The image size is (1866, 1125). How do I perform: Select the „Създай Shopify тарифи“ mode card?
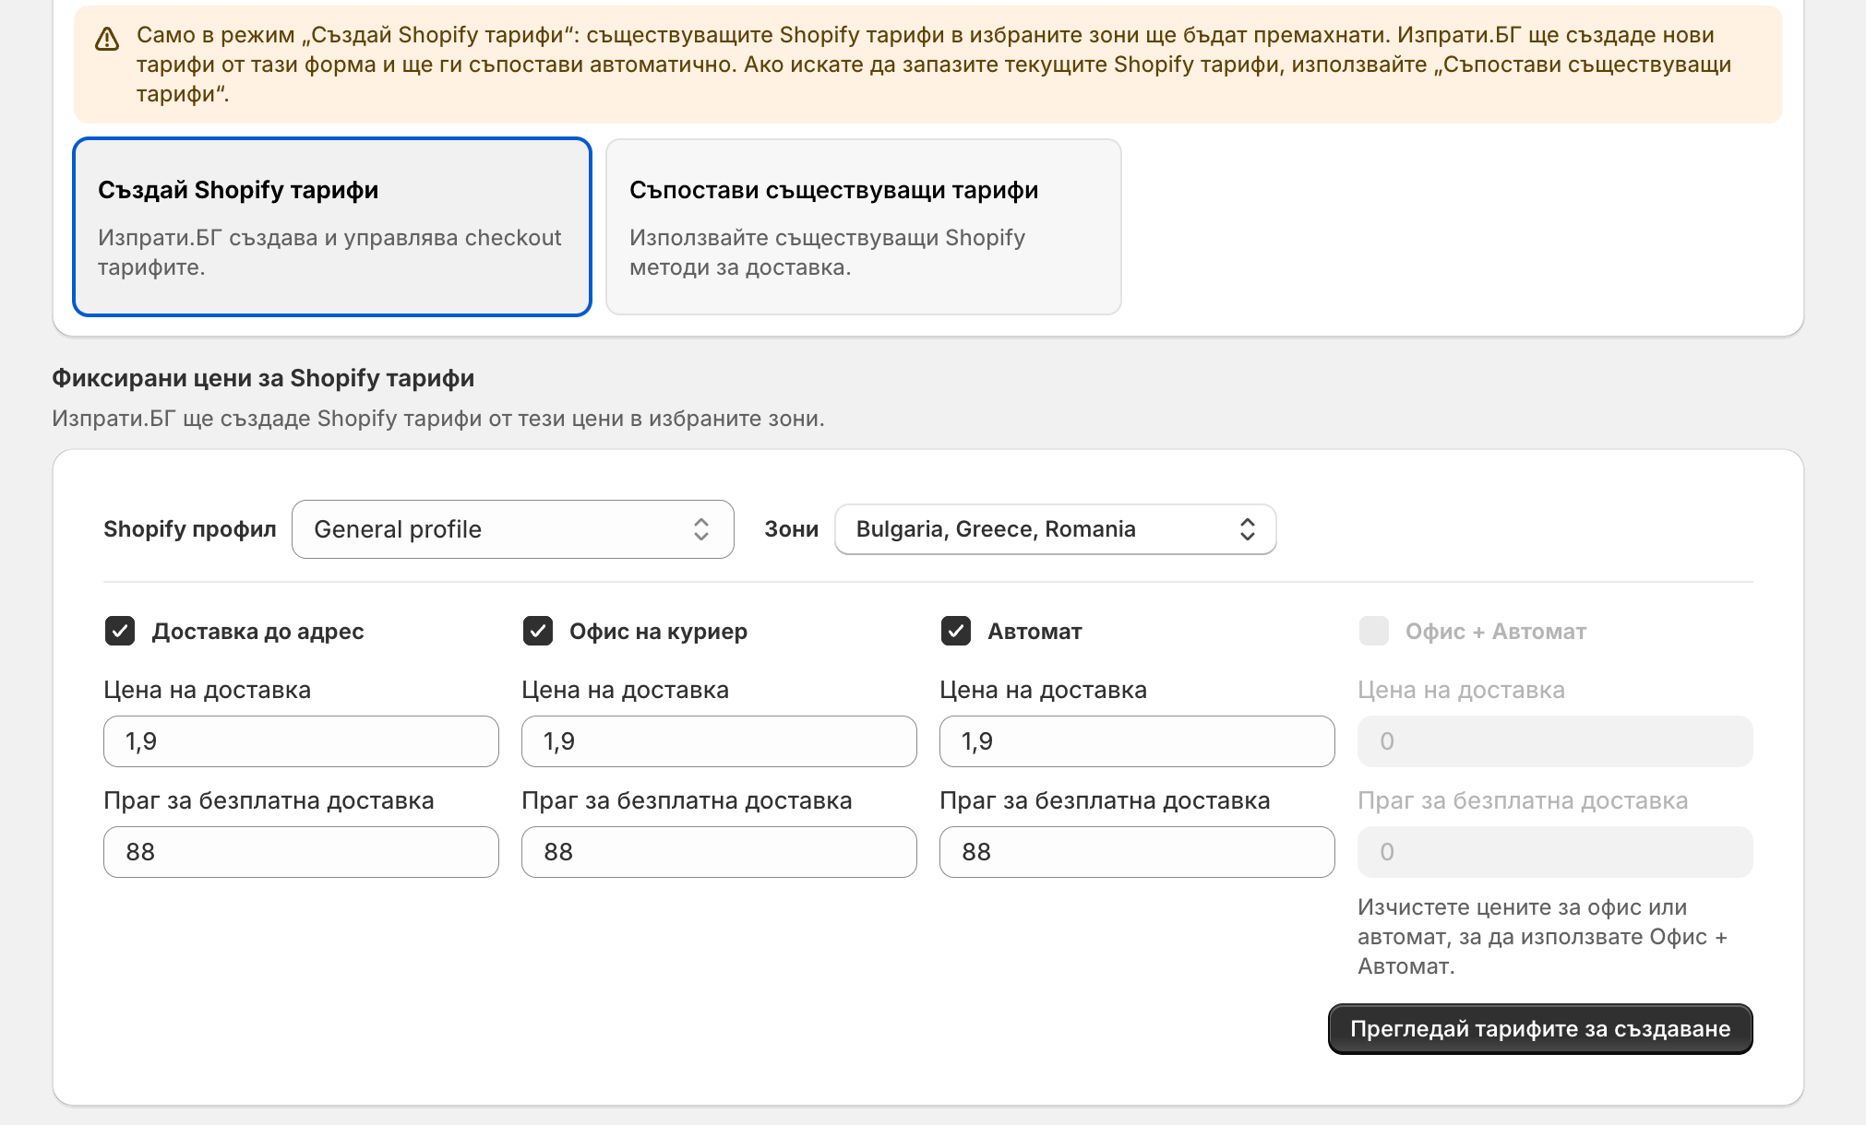coord(332,227)
